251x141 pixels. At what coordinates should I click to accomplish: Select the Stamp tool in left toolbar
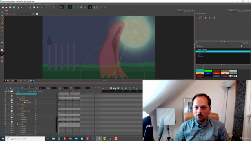pos(2,27)
